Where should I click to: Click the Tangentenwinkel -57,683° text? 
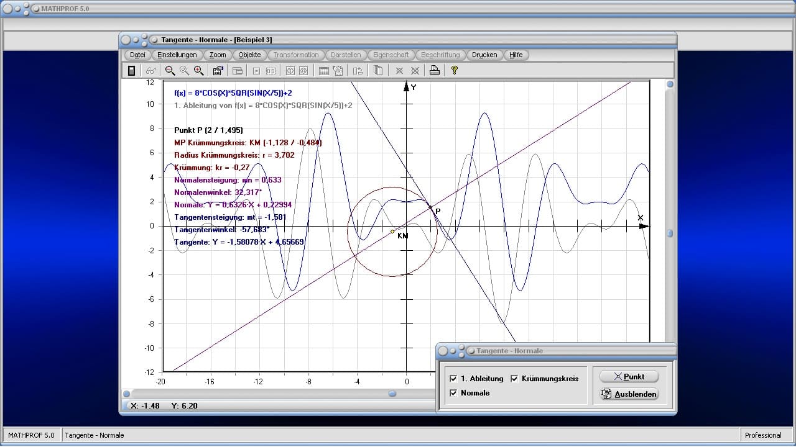coord(221,230)
